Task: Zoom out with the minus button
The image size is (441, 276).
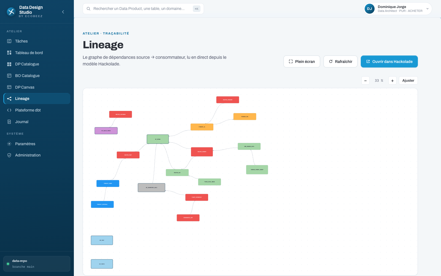Action: tap(365, 81)
